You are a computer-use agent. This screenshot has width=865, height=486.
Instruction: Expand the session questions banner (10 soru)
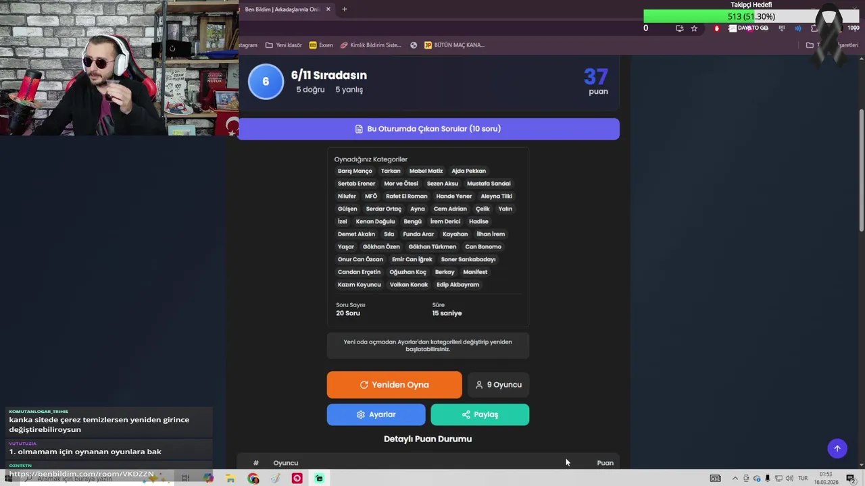point(428,129)
